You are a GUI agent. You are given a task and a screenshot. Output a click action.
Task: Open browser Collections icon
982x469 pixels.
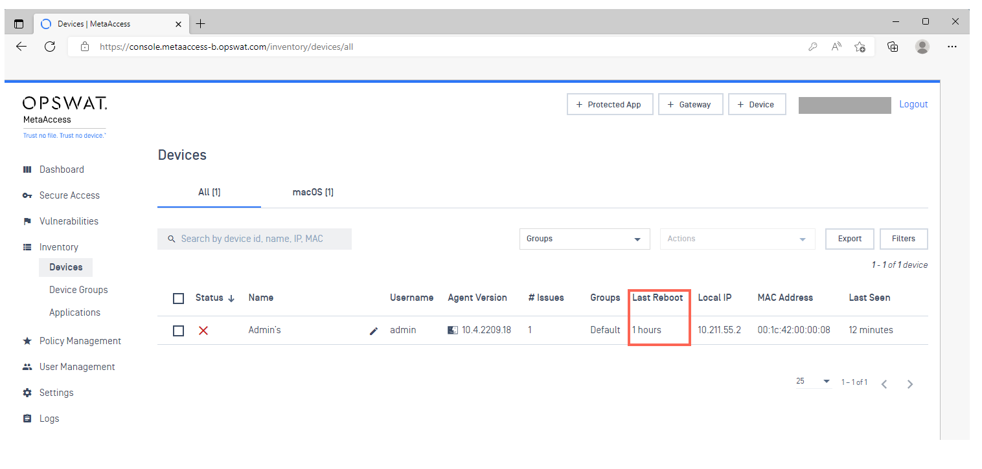point(893,47)
